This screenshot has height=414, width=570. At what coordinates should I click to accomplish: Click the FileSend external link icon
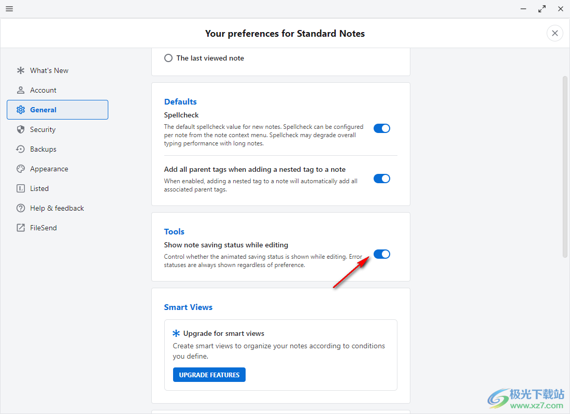click(x=21, y=228)
